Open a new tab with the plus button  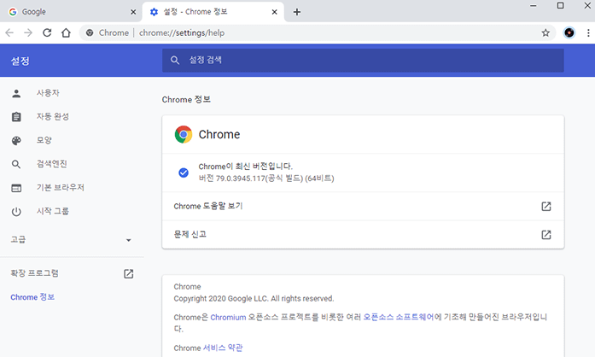click(x=297, y=12)
